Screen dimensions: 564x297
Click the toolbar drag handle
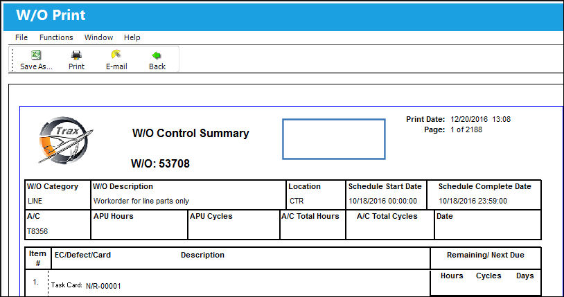(x=12, y=60)
